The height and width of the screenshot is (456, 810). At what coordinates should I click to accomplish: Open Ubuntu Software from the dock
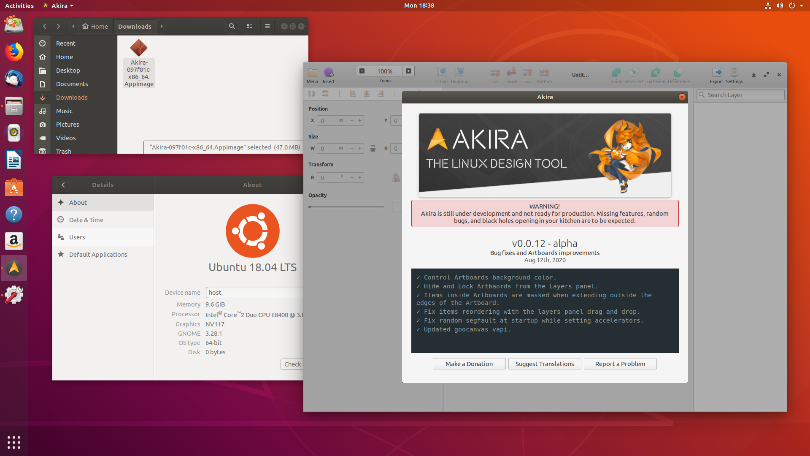(x=14, y=187)
